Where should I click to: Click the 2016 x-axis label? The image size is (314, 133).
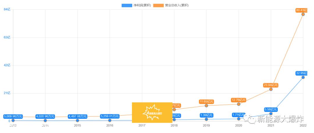110,126
